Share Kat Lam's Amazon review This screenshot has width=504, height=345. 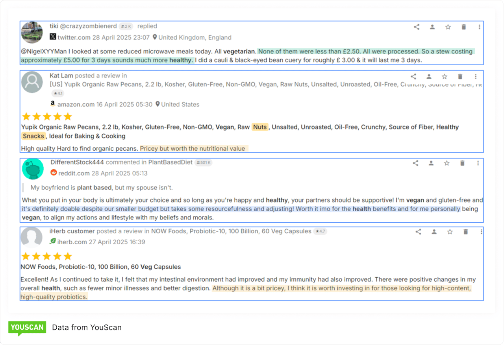point(413,76)
